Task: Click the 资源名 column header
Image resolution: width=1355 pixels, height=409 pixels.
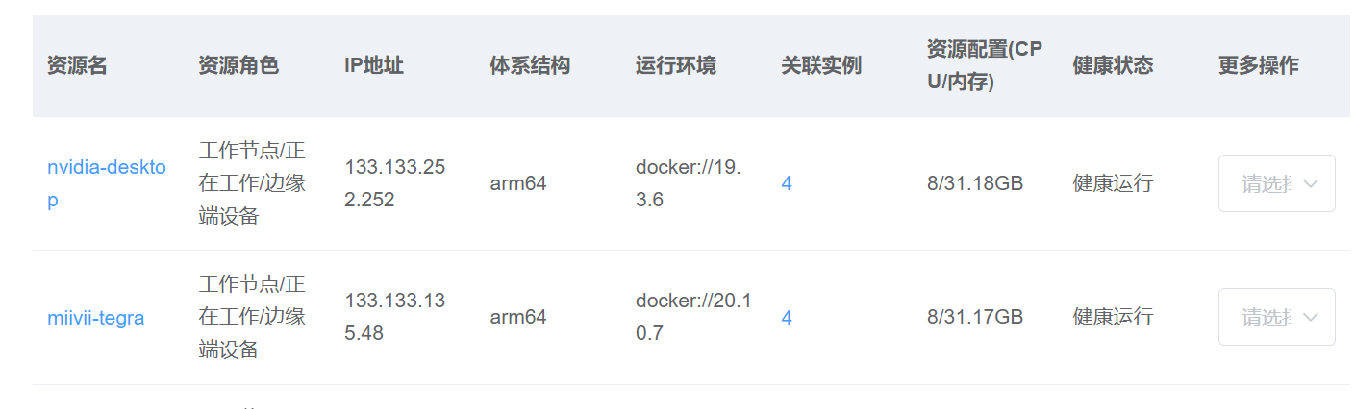Action: coord(77,66)
